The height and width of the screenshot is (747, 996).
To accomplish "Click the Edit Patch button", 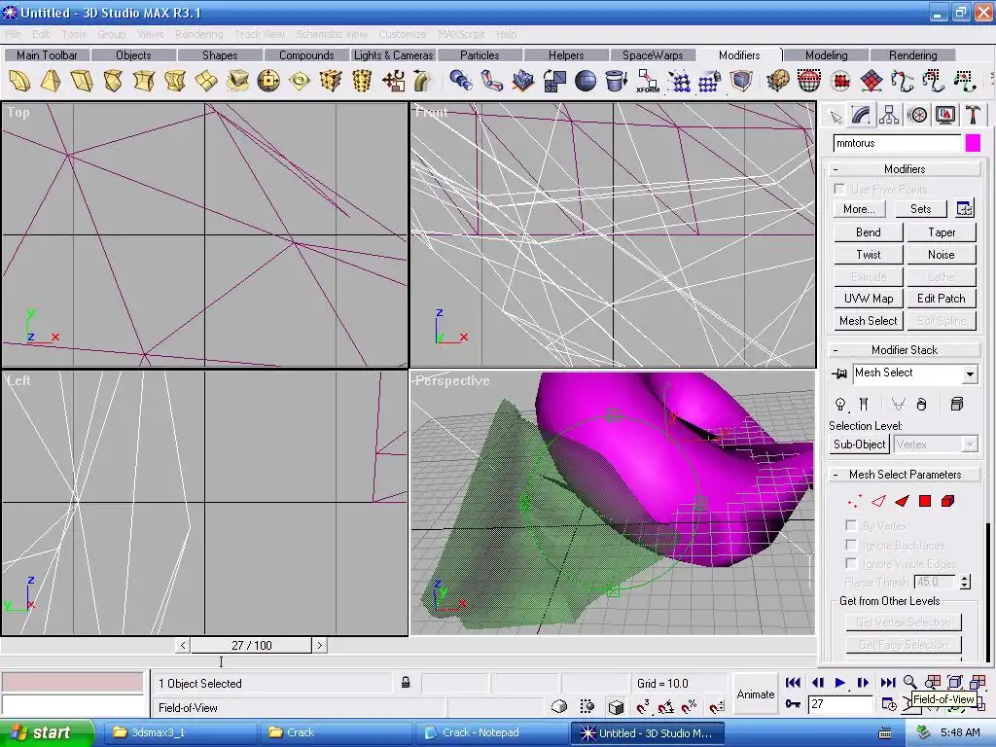I will [x=941, y=299].
